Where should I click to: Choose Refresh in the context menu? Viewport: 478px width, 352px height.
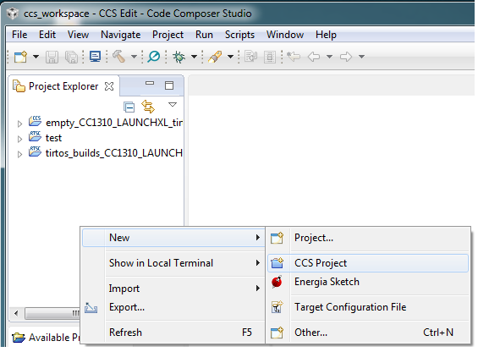[x=173, y=333]
